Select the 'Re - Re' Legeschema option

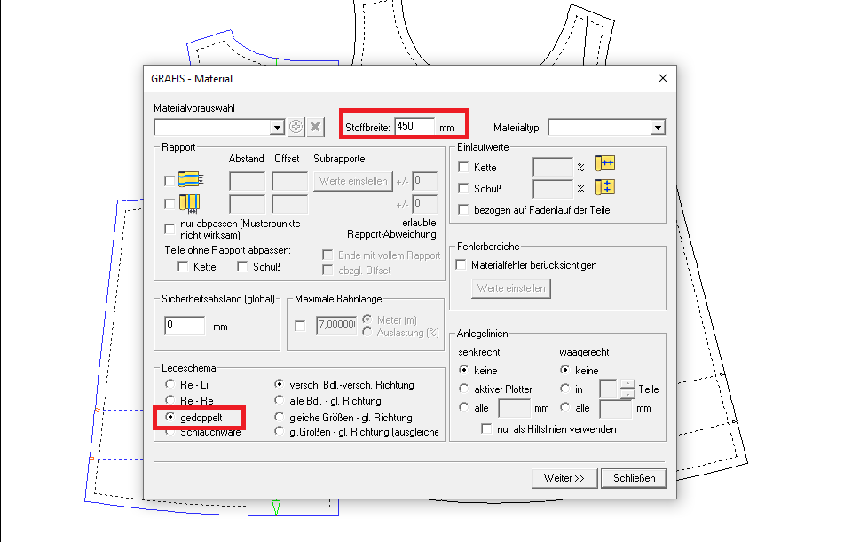[x=170, y=400]
